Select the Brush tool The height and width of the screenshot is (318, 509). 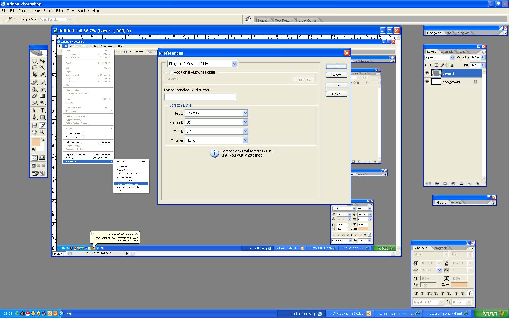tap(42, 82)
